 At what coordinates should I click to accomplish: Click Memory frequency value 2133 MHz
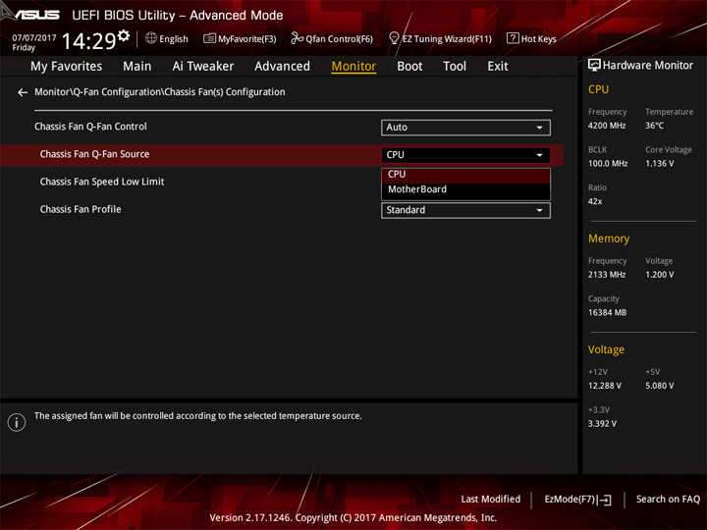pos(607,275)
